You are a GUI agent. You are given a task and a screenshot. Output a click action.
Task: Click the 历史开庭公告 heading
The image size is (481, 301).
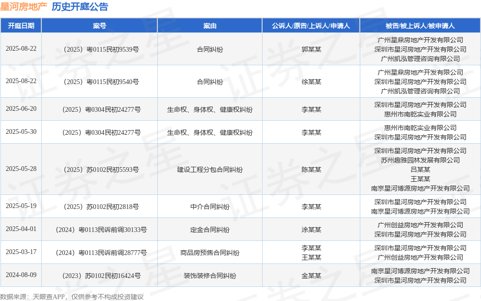pyautogui.click(x=80, y=7)
